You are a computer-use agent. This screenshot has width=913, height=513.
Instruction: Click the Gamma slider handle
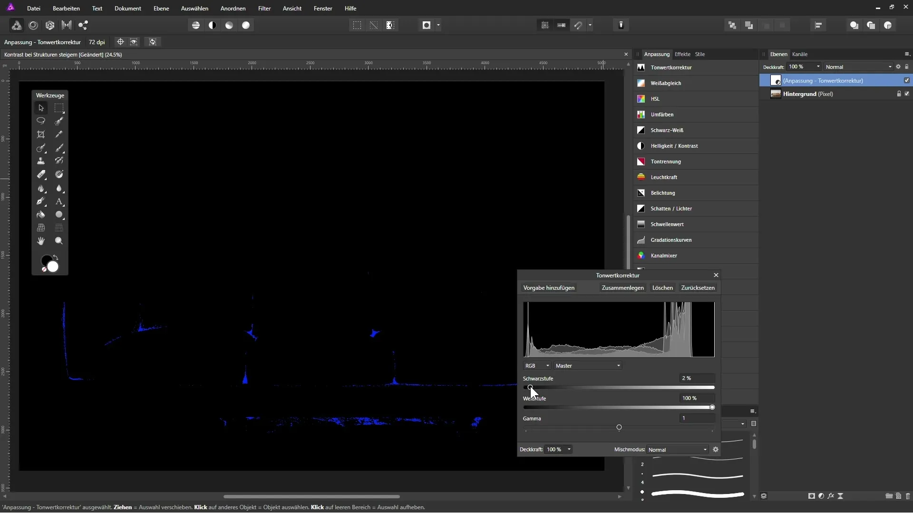619,427
